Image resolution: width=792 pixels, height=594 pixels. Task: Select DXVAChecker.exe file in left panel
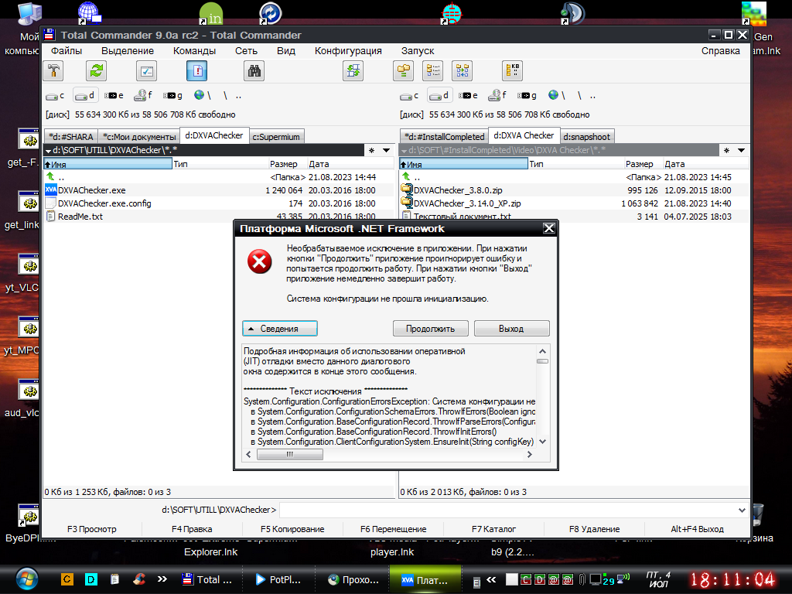[x=92, y=190]
